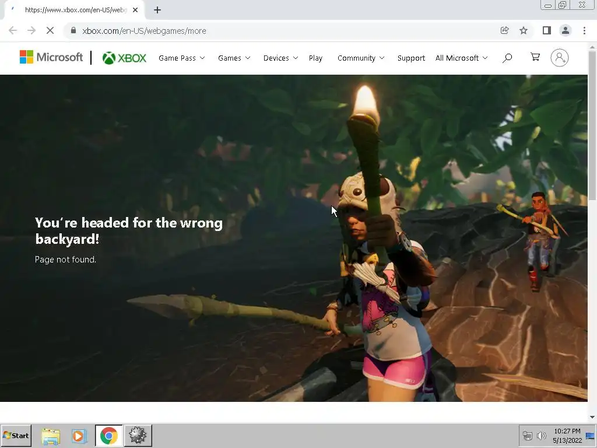Open the site search magnifier icon
The height and width of the screenshot is (448, 597).
507,58
